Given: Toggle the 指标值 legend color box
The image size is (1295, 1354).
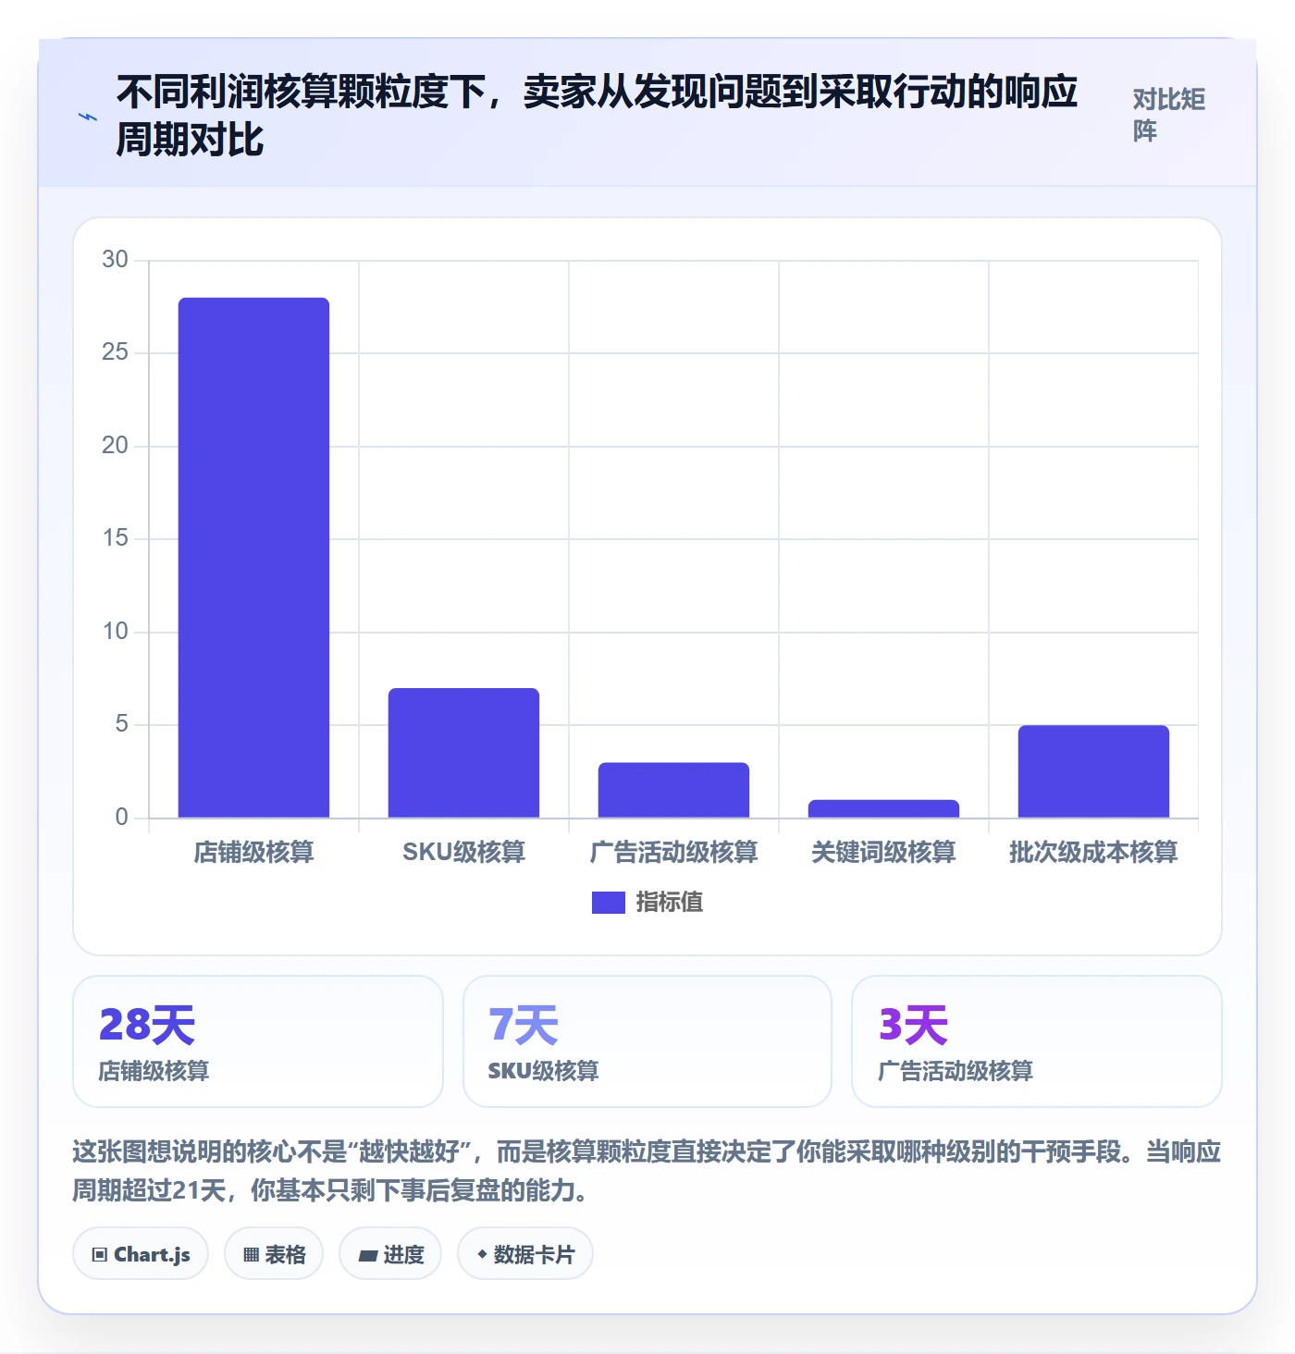Looking at the screenshot, I should 608,902.
